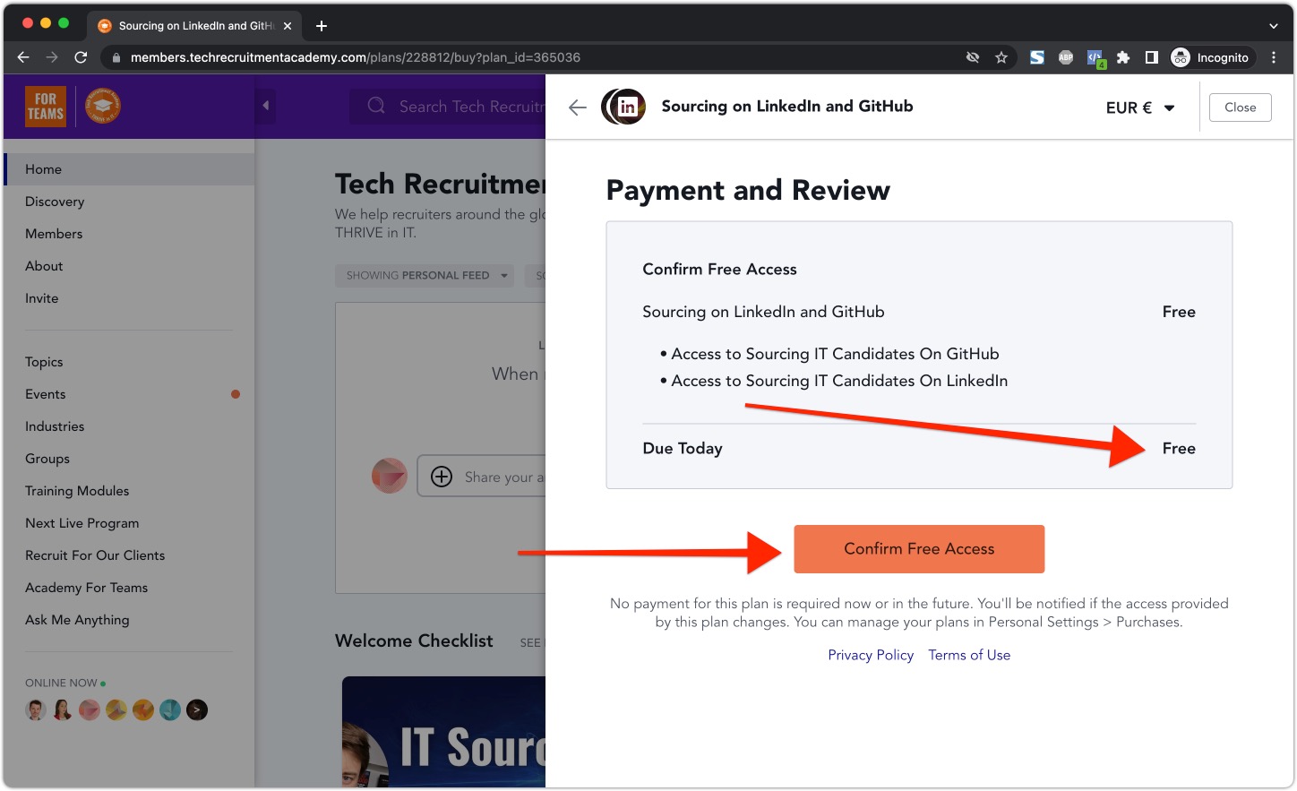This screenshot has width=1297, height=791.
Task: Open the Incognito profile indicator
Action: [x=1210, y=57]
